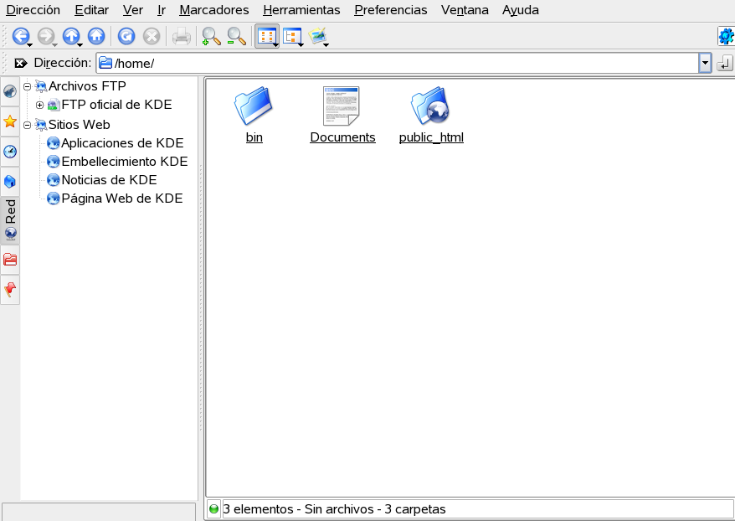The width and height of the screenshot is (735, 521).
Task: Click the Stop loading button
Action: 152,36
